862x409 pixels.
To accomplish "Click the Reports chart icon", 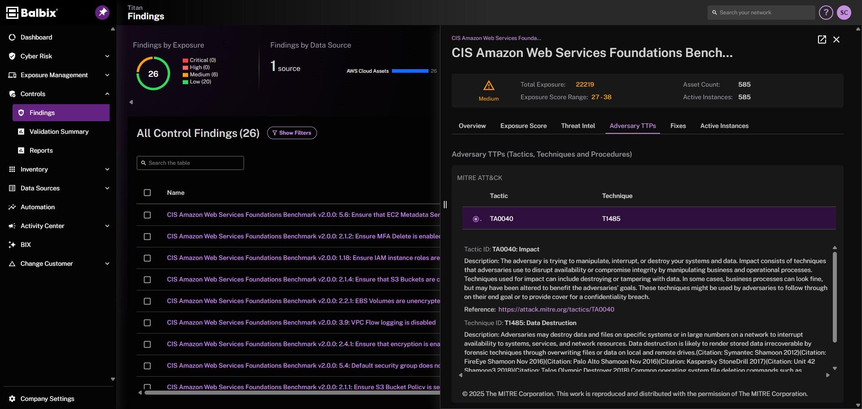I will point(21,150).
